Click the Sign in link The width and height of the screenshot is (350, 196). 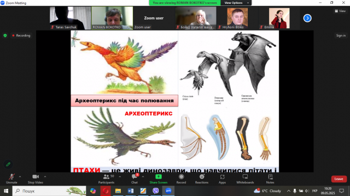(341, 35)
